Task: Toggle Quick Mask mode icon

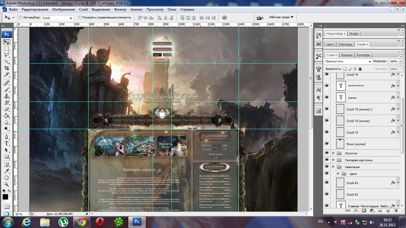Action: pyautogui.click(x=7, y=207)
